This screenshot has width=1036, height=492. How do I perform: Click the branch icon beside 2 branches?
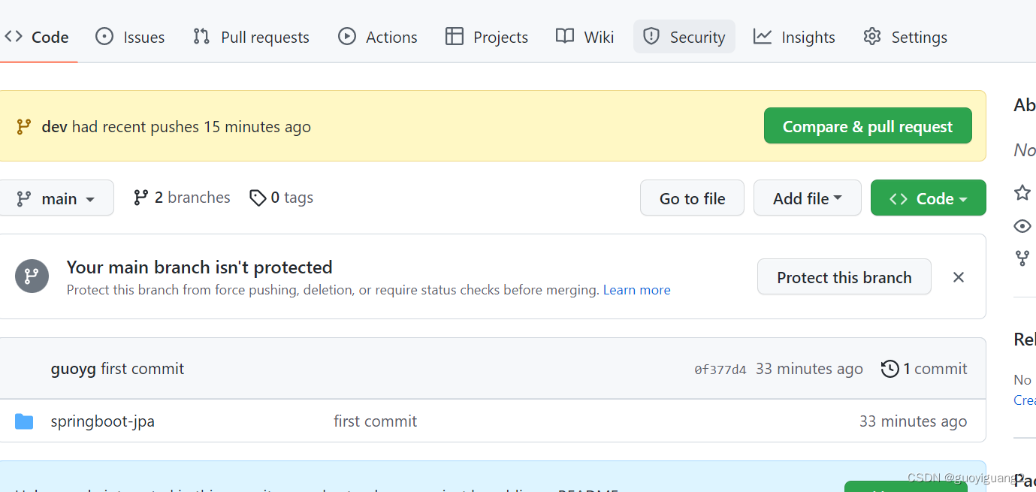tap(141, 198)
